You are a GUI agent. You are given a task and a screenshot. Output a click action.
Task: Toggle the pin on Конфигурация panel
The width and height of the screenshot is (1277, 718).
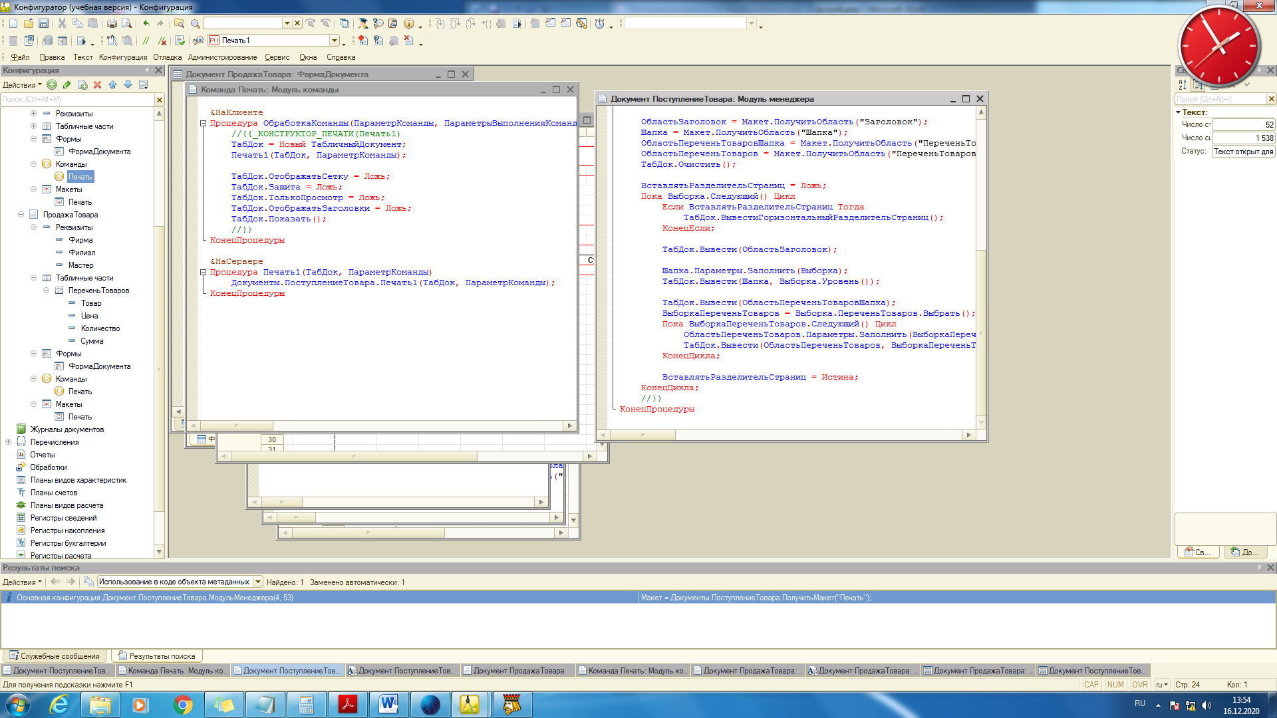pyautogui.click(x=147, y=70)
